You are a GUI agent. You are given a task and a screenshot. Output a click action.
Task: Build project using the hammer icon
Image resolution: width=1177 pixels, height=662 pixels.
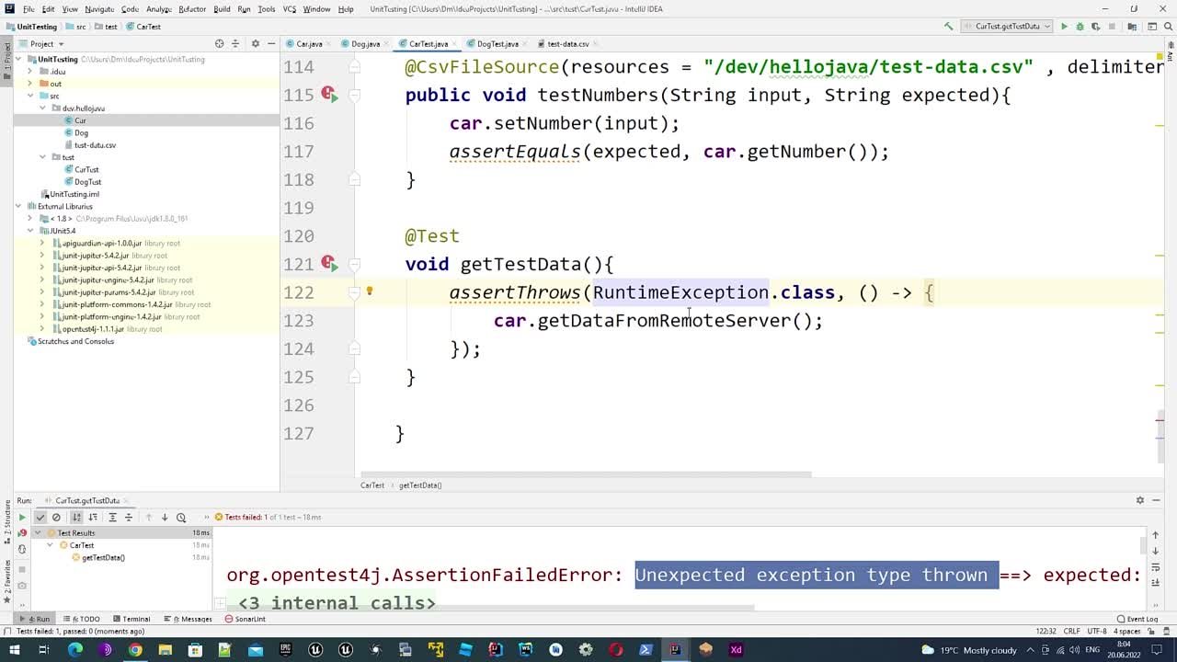pos(949,27)
